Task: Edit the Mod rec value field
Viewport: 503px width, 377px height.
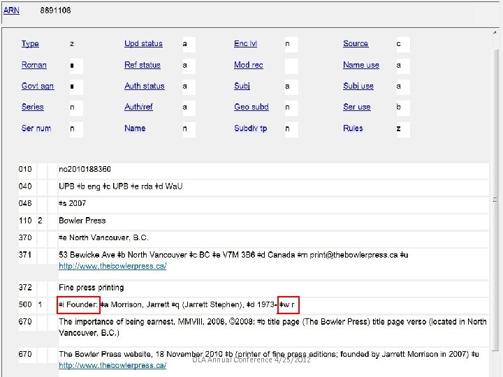Action: click(291, 66)
